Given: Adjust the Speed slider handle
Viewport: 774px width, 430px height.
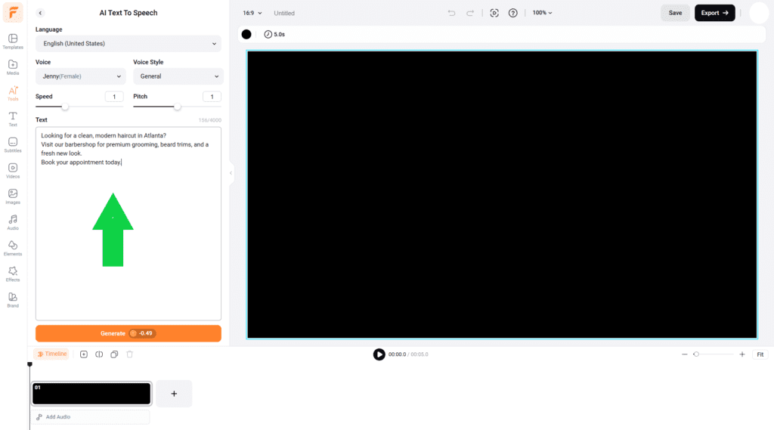Looking at the screenshot, I should [x=65, y=107].
